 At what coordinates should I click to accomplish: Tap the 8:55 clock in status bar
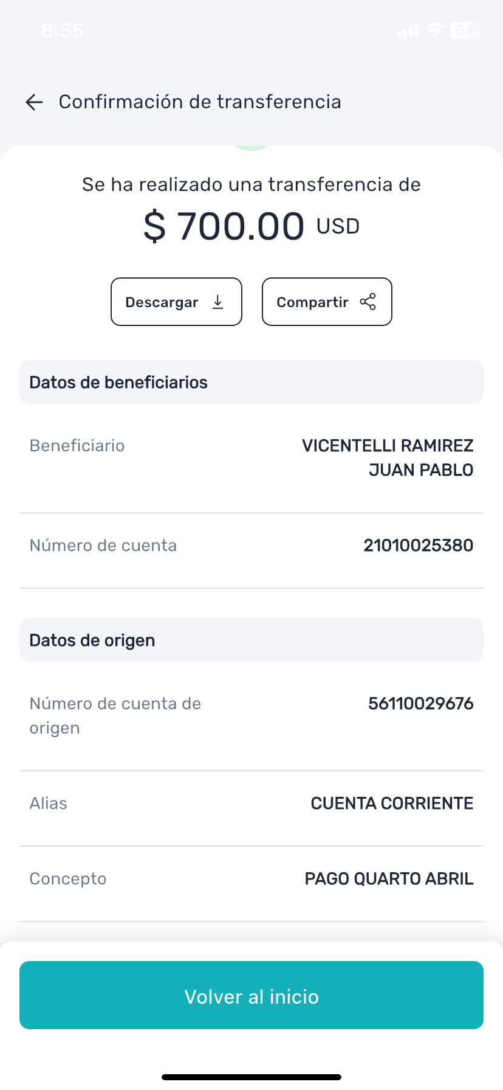tap(63, 30)
